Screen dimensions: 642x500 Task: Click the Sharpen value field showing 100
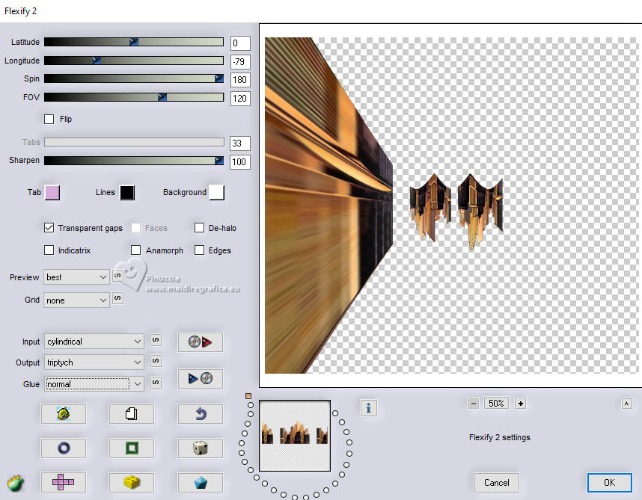click(x=240, y=162)
